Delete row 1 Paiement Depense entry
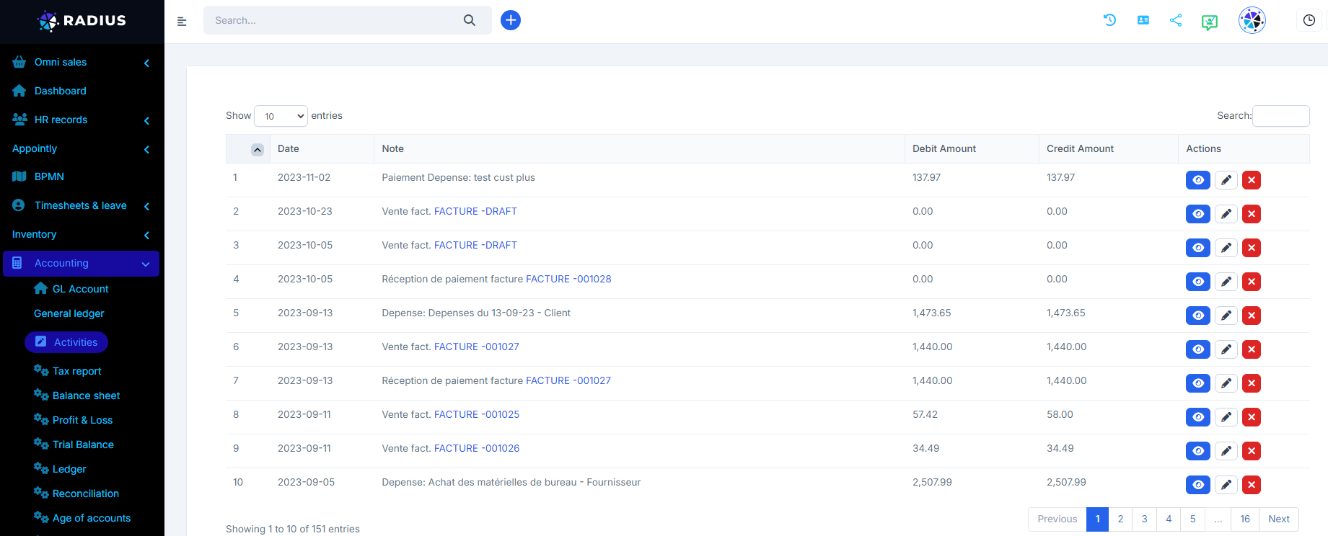 1252,180
